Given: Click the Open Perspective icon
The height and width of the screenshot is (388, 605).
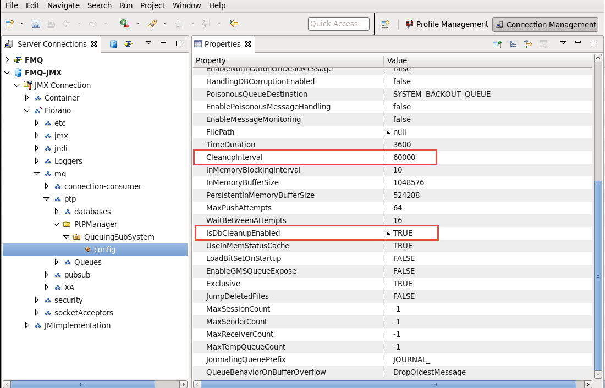Looking at the screenshot, I should [386, 24].
